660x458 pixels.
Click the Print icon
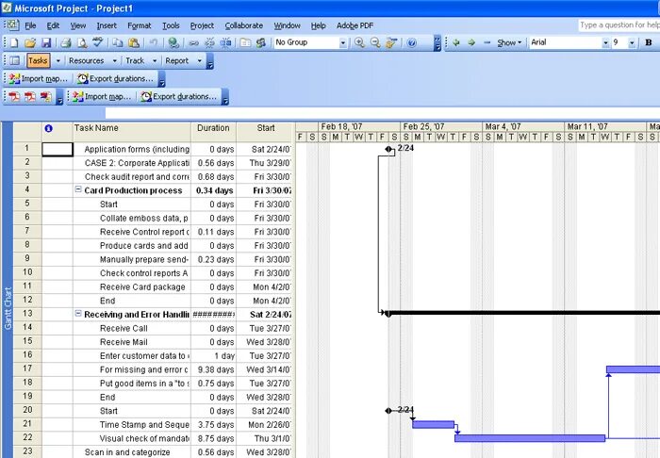66,42
